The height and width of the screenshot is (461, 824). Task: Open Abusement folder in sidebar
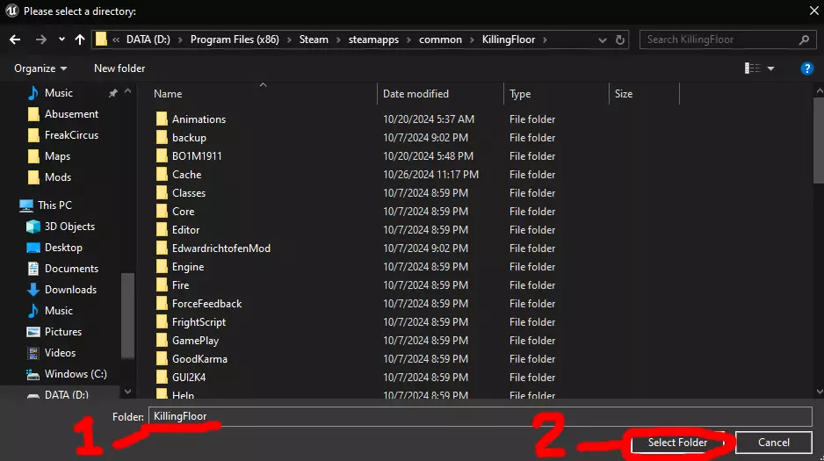(71, 114)
